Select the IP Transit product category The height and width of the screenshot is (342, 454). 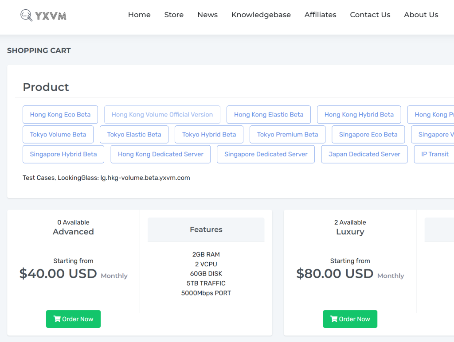pos(434,154)
